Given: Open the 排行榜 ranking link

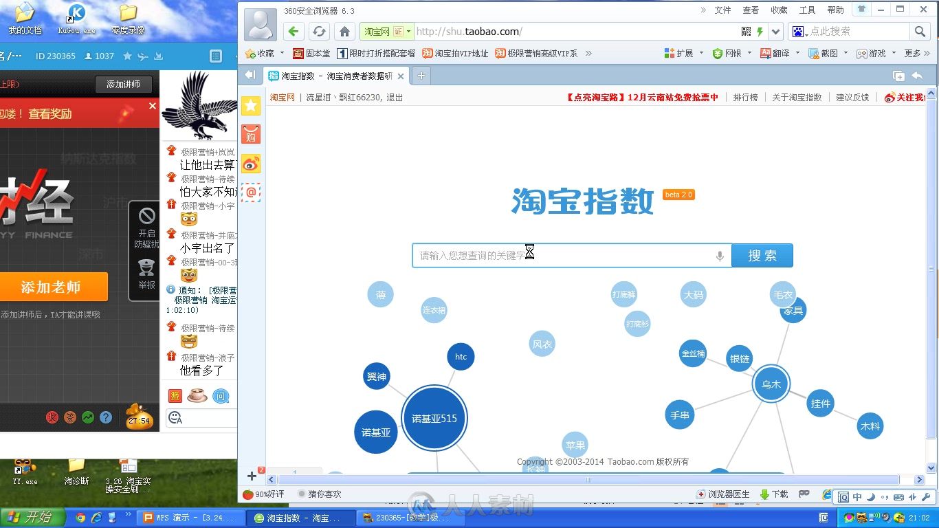Looking at the screenshot, I should (745, 98).
